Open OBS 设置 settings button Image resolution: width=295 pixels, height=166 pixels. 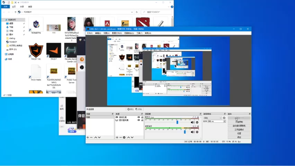click(239, 134)
